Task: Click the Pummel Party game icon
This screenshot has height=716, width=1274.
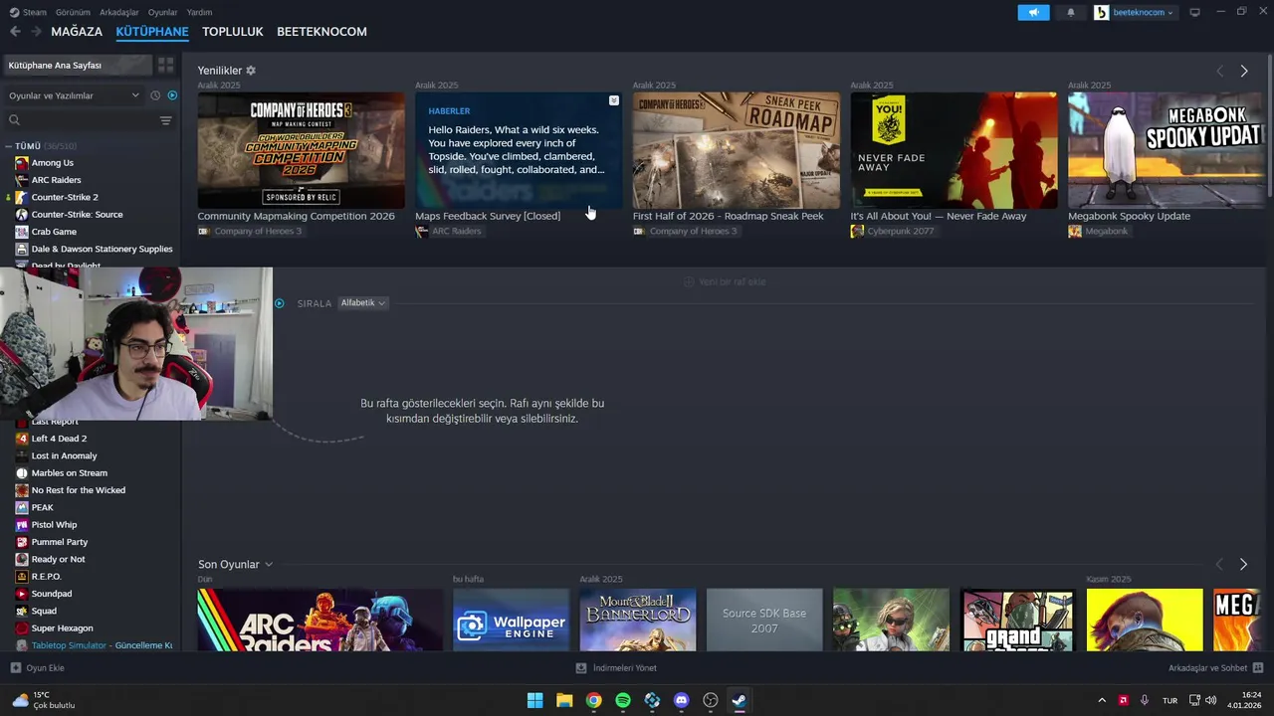Action: [x=22, y=542]
